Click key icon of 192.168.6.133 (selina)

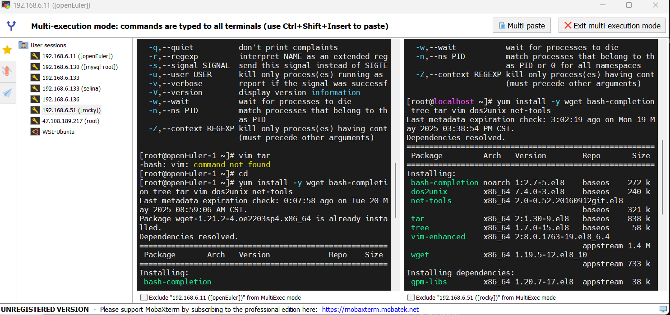point(35,88)
